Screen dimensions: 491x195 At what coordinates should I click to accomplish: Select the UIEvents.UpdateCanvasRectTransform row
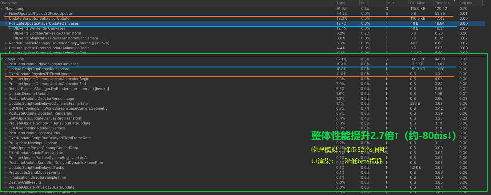pyautogui.click(x=242, y=33)
